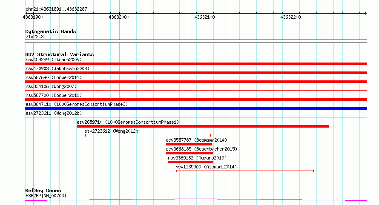
Task: Click the thin red line of esv2723612
Action: pos(148,135)
